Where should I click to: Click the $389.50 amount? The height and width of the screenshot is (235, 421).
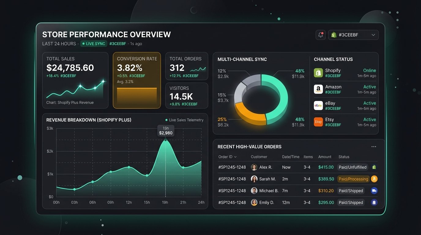tap(326, 179)
